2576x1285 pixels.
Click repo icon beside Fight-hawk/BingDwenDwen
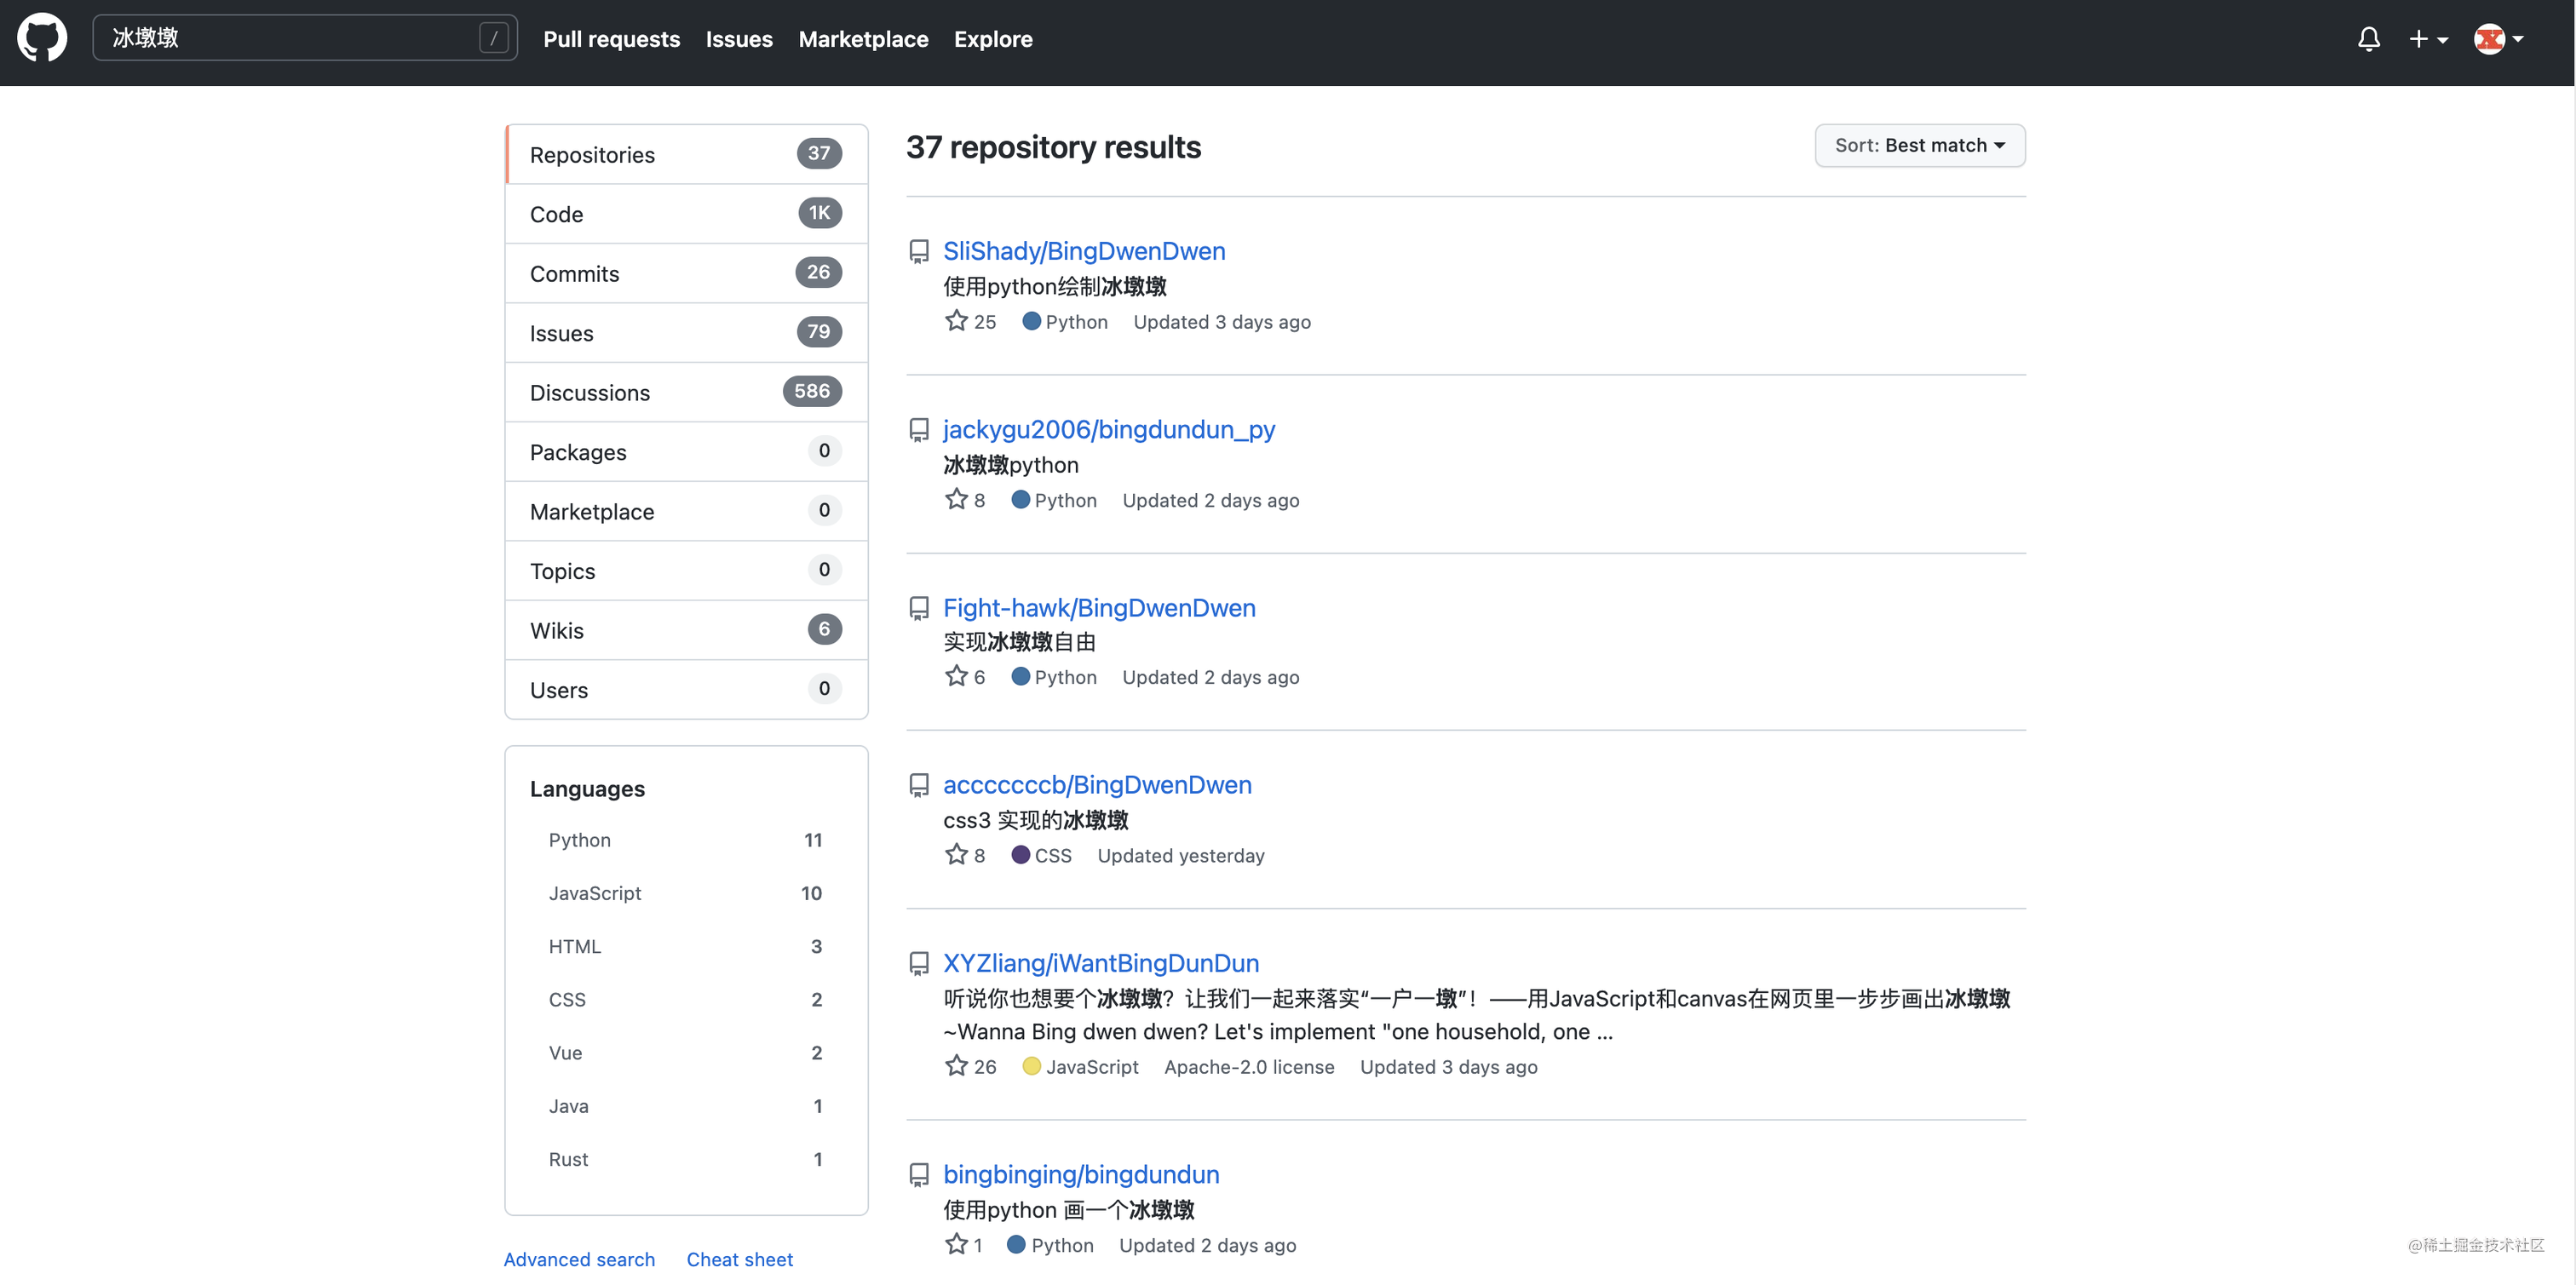[918, 608]
